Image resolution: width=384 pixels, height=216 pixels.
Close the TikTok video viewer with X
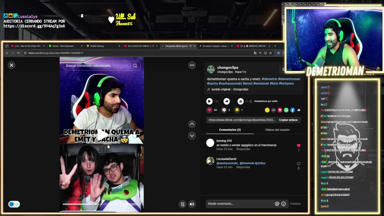point(11,65)
